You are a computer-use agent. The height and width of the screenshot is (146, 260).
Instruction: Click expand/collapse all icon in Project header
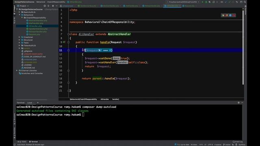pyautogui.click(x=48, y=6)
